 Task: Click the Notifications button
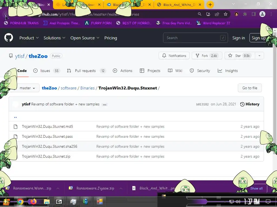tap(174, 56)
